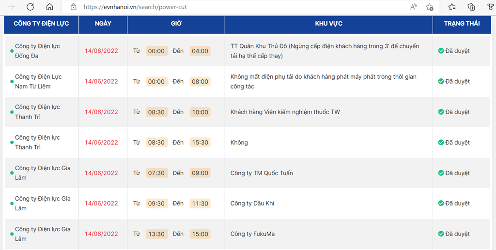Click start time 13:30 badge
Image resolution: width=496 pixels, height=250 pixels.
(x=156, y=234)
